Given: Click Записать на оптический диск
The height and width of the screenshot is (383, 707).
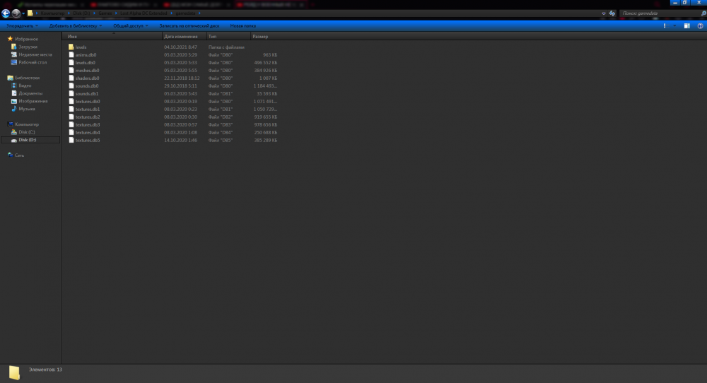Looking at the screenshot, I should [x=189, y=25].
